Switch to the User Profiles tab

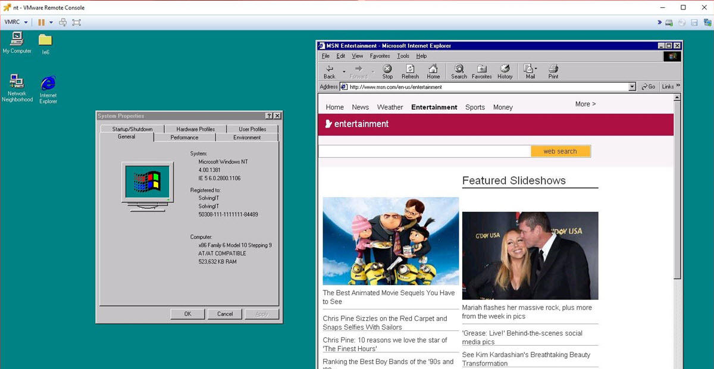tap(252, 129)
